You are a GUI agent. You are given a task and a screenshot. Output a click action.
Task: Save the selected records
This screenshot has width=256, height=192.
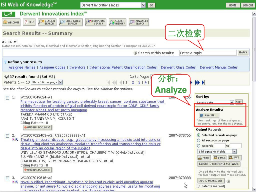(235, 157)
